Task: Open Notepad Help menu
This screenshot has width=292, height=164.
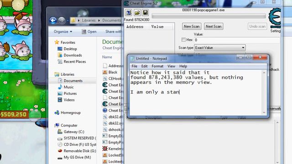Action: (183, 66)
